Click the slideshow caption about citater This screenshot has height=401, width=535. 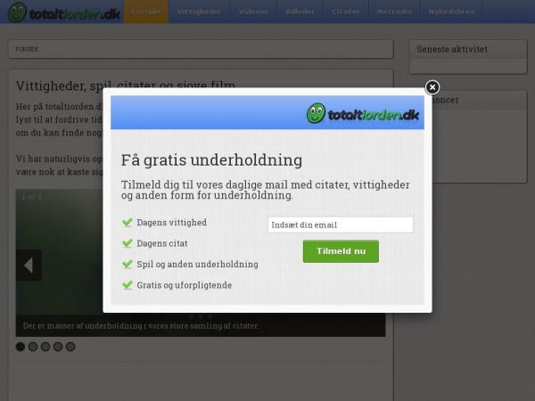coord(140,326)
